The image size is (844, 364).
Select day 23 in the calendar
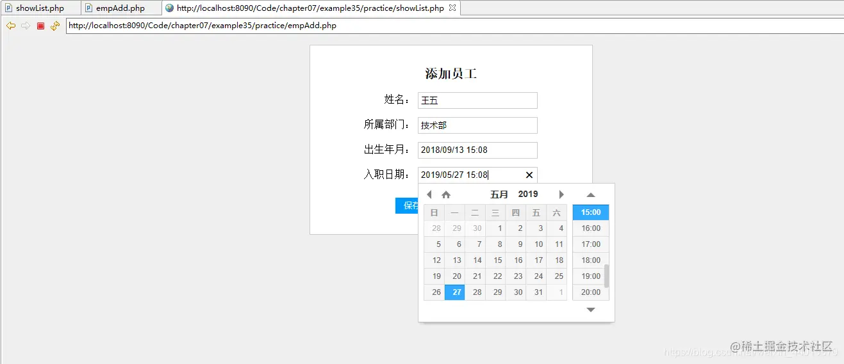[x=517, y=276]
